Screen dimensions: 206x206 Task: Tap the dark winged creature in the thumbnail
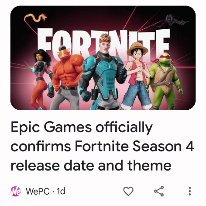point(172,21)
